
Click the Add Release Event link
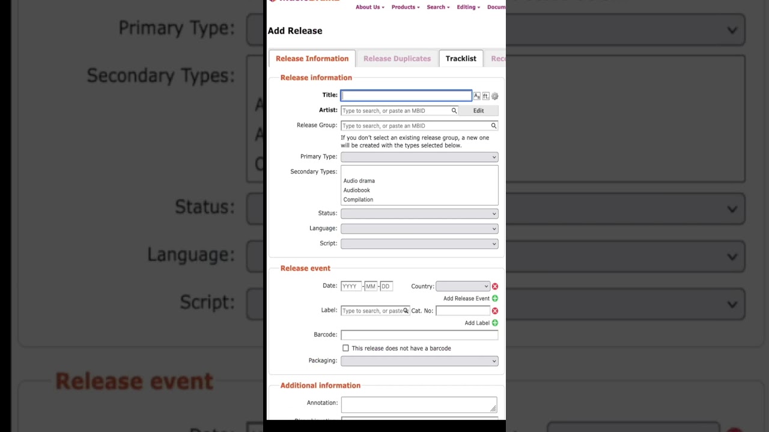[x=466, y=299]
